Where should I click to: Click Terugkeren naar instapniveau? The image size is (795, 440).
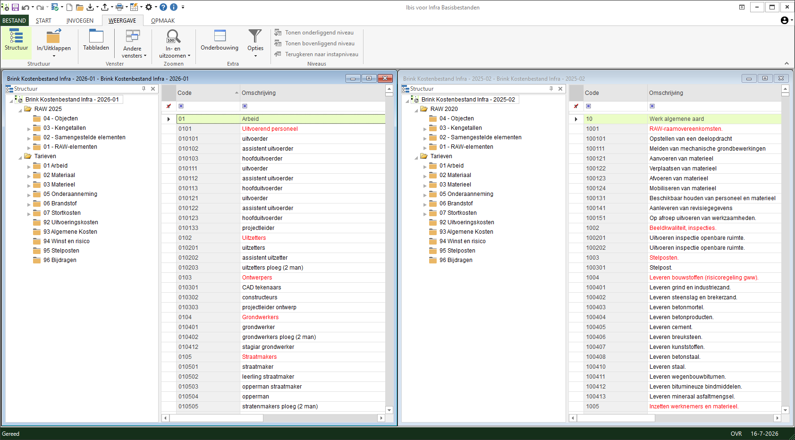pyautogui.click(x=316, y=54)
